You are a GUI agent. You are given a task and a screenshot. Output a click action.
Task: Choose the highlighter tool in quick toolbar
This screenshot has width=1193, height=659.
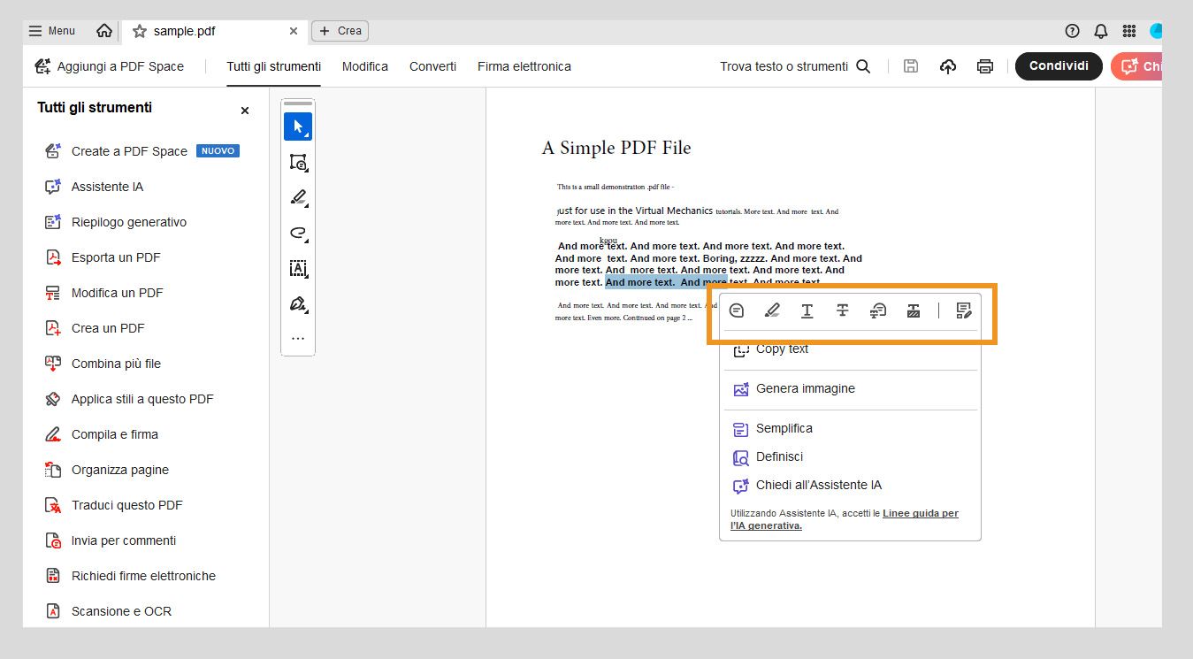tap(298, 197)
